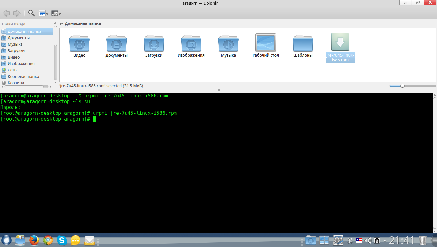Screen dimensions: 437x247
Task: Go to Сеть in the sidebar
Action: [x=12, y=70]
